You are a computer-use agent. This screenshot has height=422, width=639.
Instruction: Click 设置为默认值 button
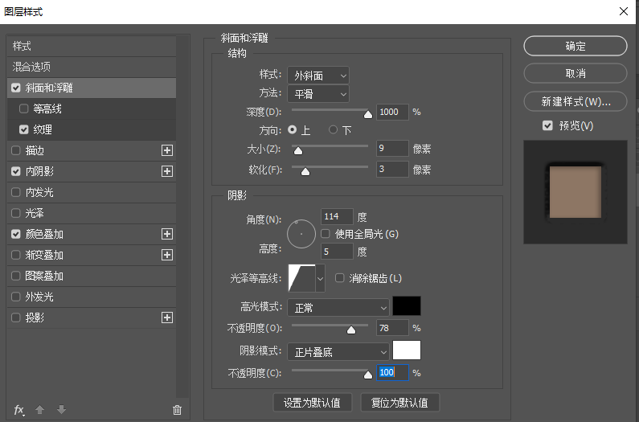312,403
